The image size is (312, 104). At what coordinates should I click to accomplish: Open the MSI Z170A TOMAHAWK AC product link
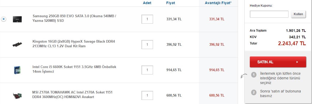tap(73, 94)
